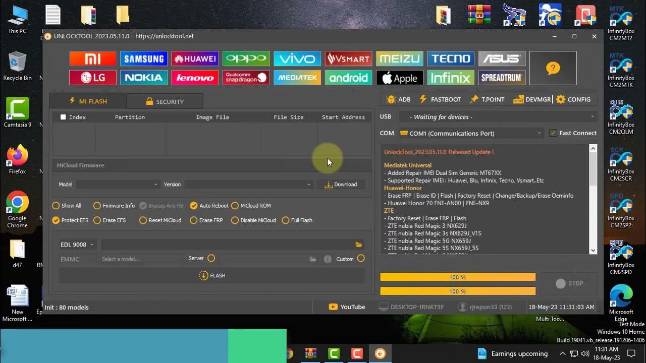This screenshot has width=646, height=363.
Task: Open Google Chrome desktop shortcut
Action: pos(17,209)
